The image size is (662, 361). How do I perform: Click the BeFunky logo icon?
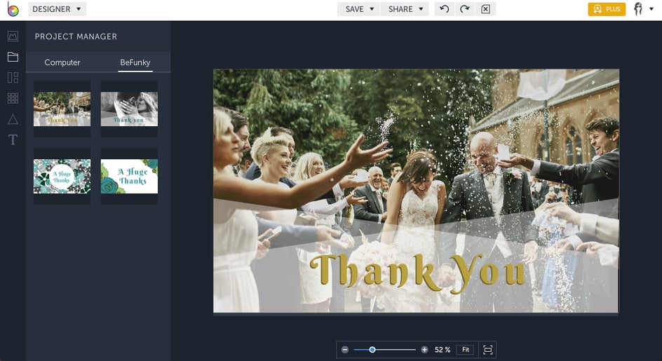13,9
